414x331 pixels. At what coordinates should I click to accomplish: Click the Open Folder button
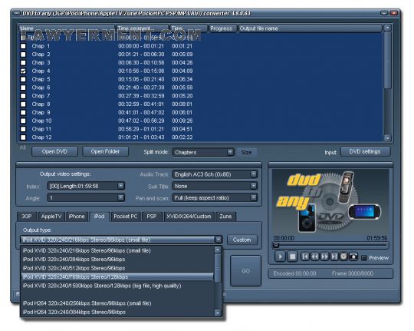point(105,151)
